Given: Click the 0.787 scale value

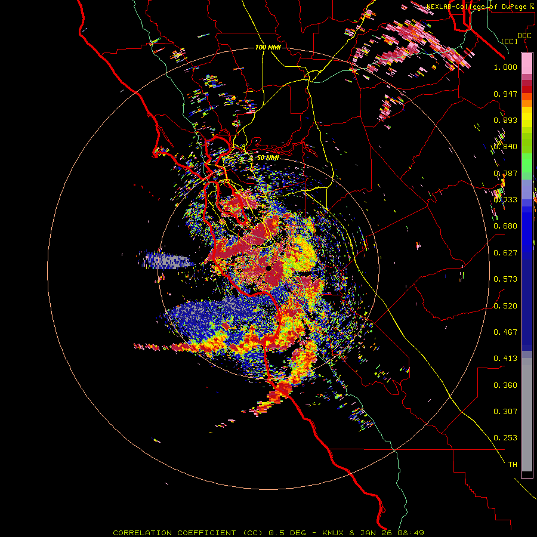Looking at the screenshot, I should [505, 173].
